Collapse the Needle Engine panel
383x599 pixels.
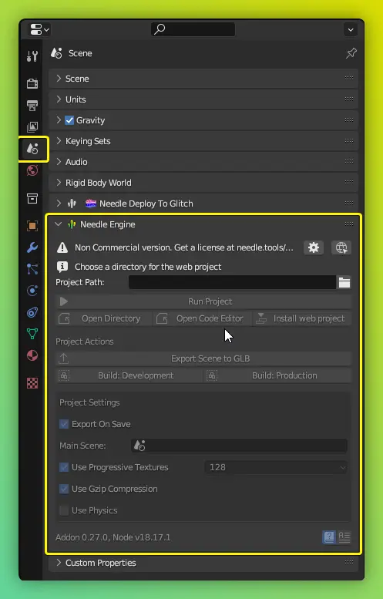[x=58, y=224]
